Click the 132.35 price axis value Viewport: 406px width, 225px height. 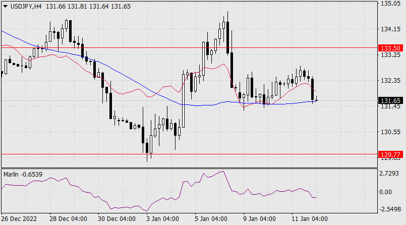click(390, 81)
